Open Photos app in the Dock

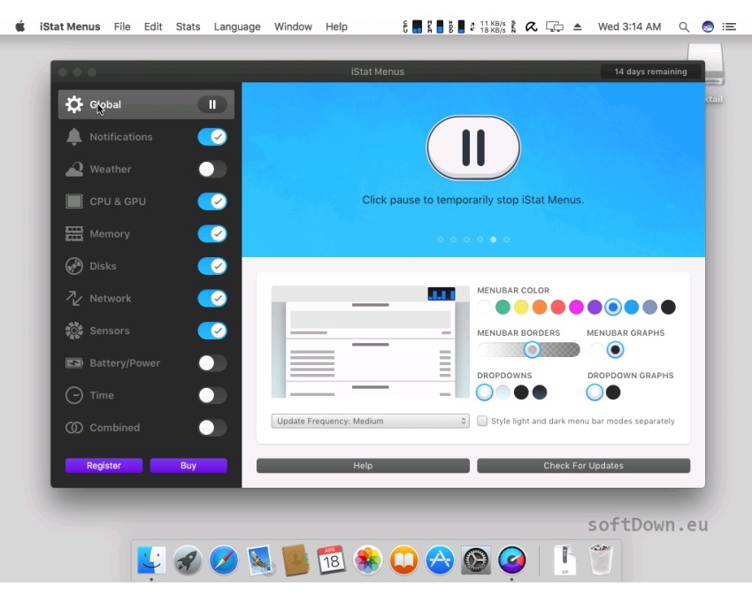pyautogui.click(x=368, y=559)
